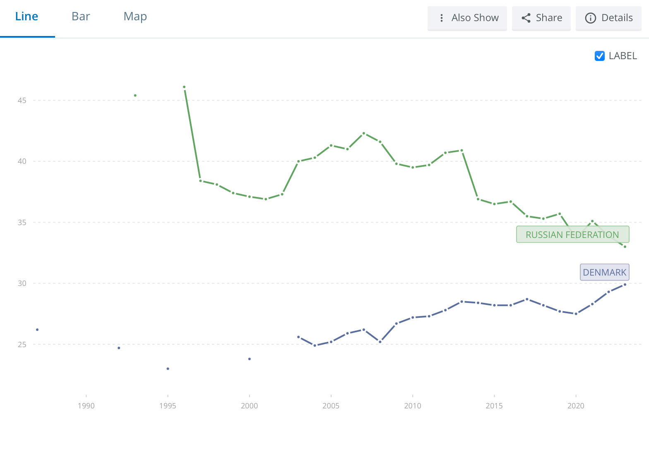Click Denmark's isolated 1995 data point
The image size is (649, 456).
[168, 369]
